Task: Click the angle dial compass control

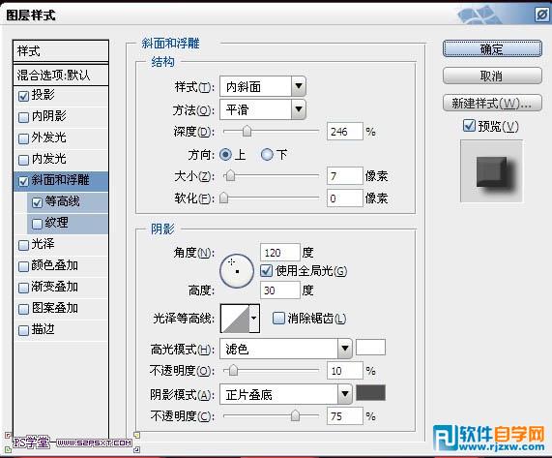Action: point(237,271)
